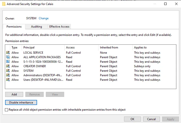Switch to the Permissions tab
This screenshot has width=181, height=123.
[x=14, y=27]
